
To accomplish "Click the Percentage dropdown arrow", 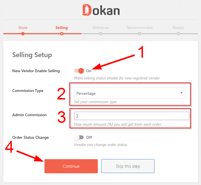I will click(182, 93).
